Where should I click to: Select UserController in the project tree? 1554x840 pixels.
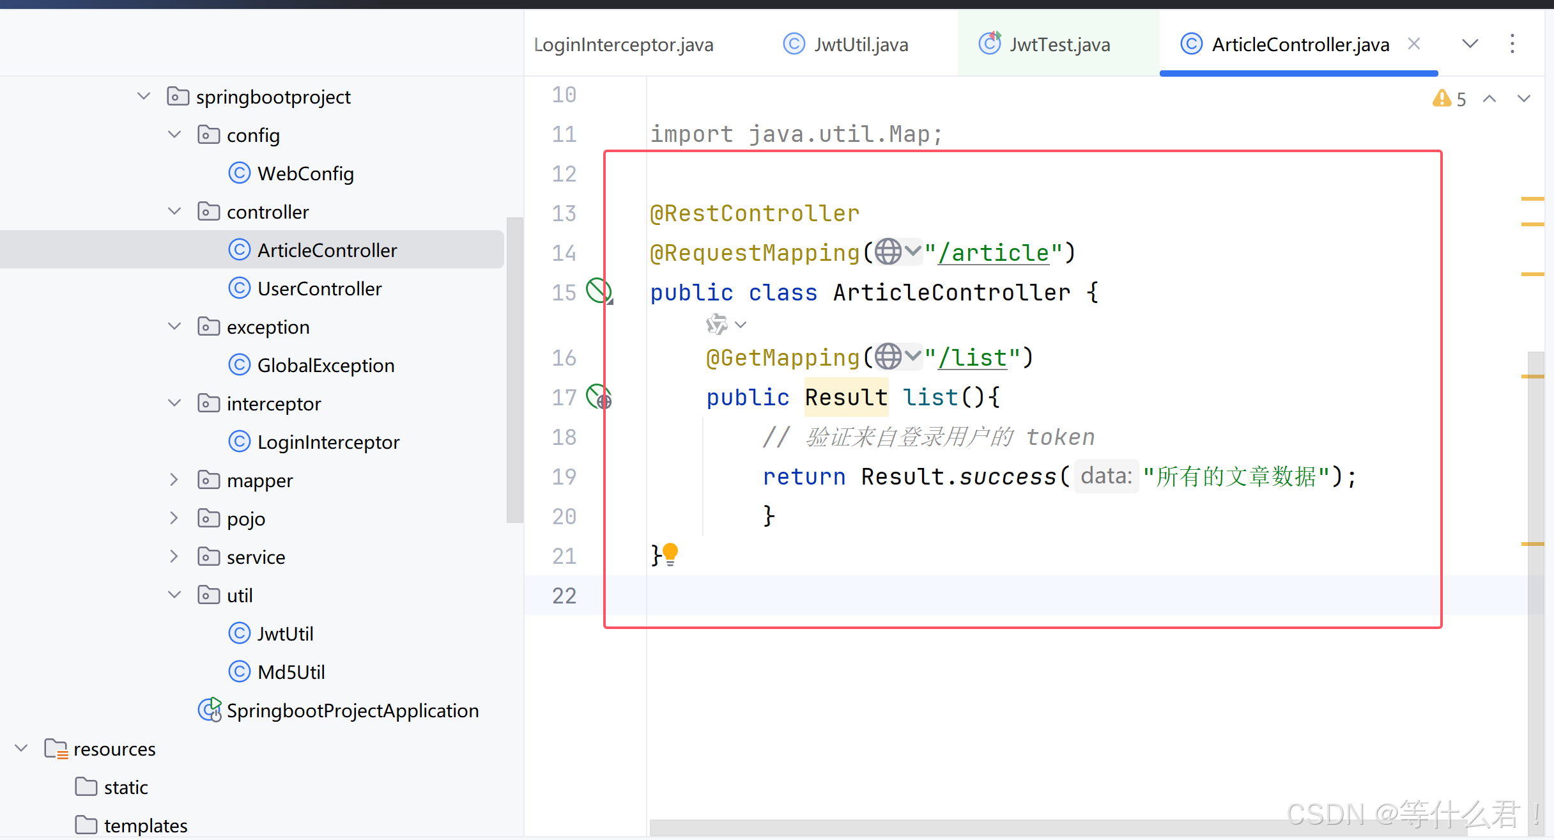(x=319, y=288)
